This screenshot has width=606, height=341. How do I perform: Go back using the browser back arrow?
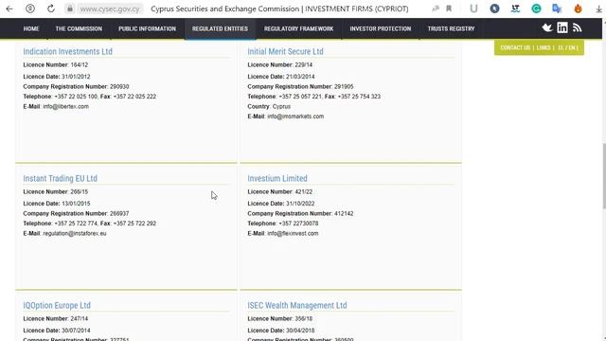[x=9, y=9]
